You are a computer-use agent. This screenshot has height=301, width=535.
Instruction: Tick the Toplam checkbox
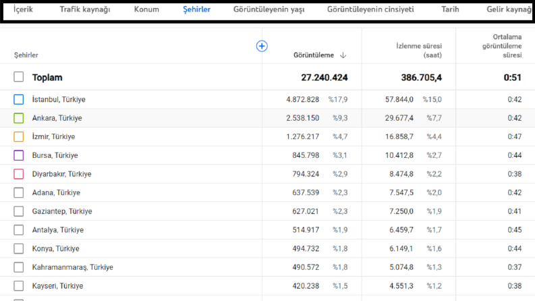coord(19,77)
